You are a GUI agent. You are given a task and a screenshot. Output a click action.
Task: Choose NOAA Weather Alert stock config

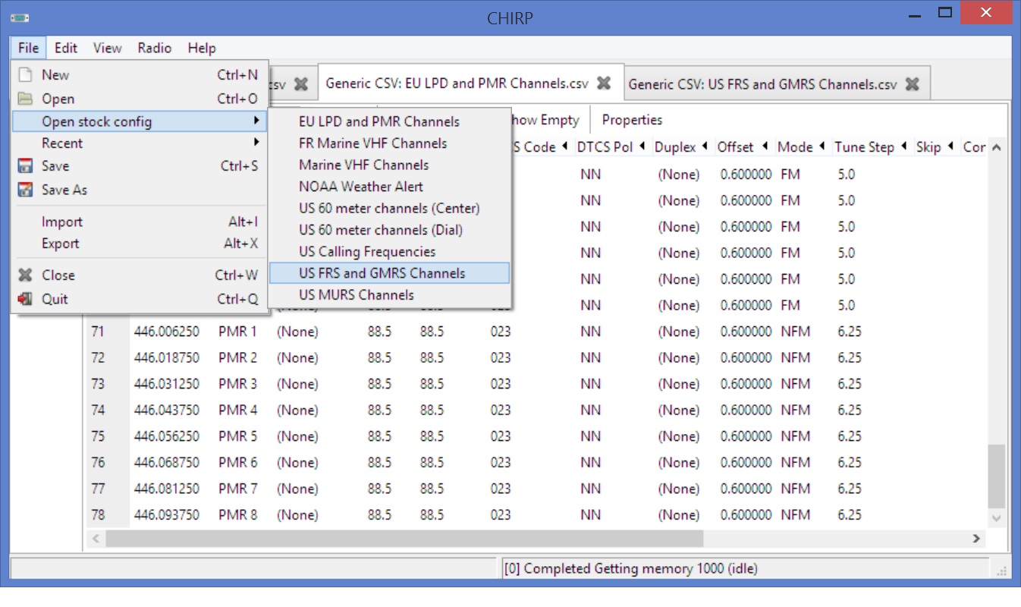[360, 187]
